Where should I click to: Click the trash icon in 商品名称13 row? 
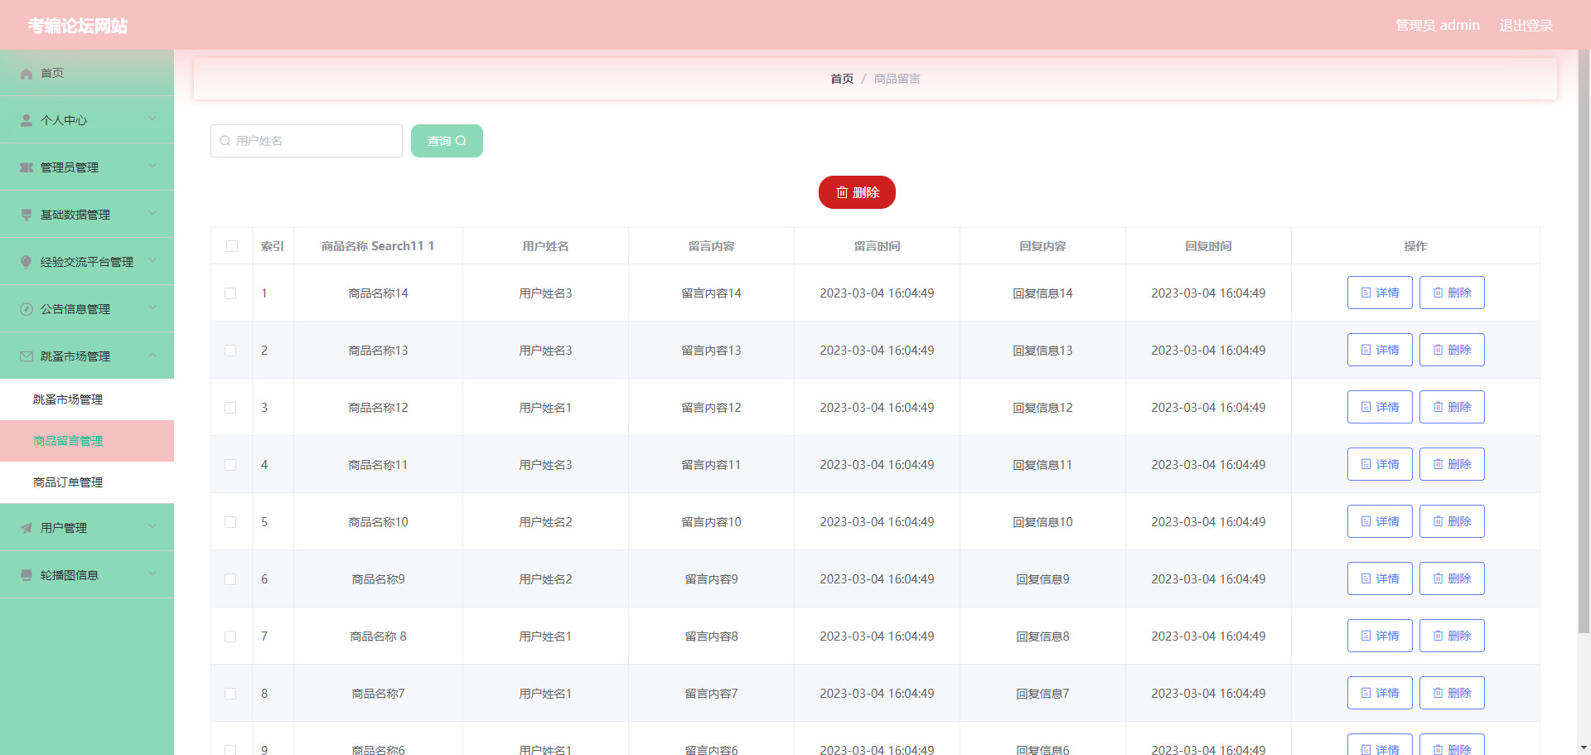pos(1438,350)
